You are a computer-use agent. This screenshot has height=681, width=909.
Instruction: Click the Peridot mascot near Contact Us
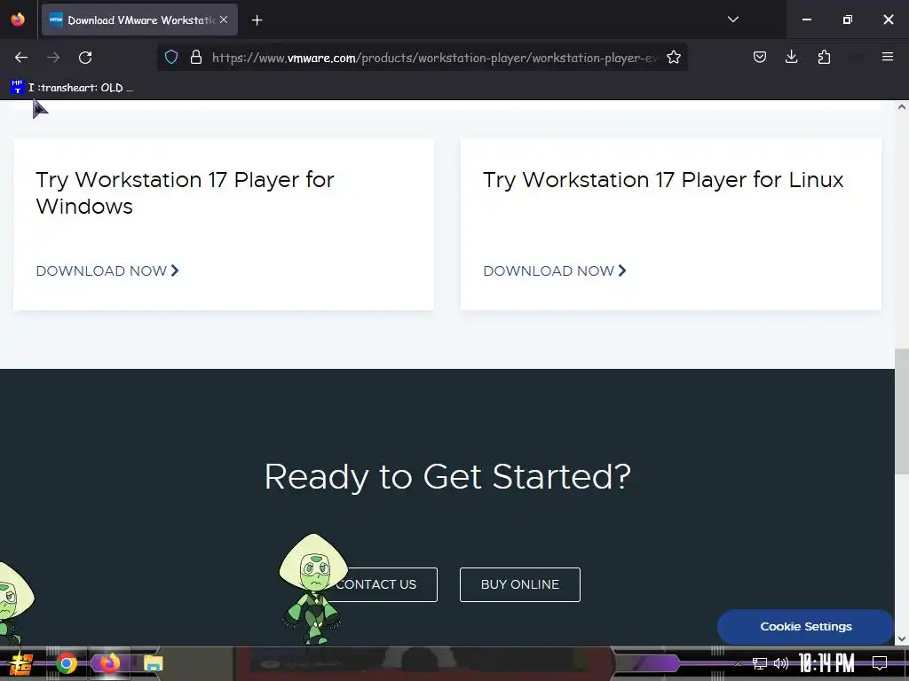(313, 589)
